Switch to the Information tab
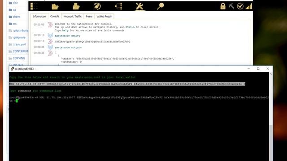Viewport: 287px width, 161px height. (x=39, y=17)
